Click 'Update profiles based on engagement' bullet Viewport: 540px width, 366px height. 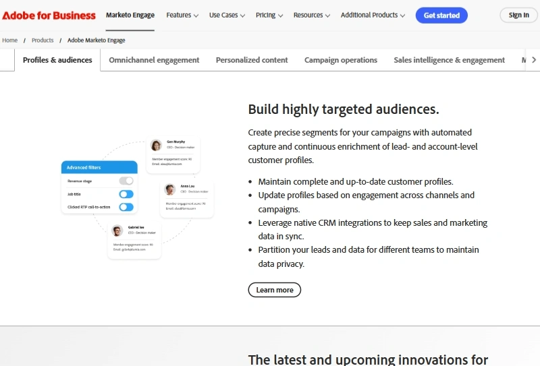(x=366, y=202)
